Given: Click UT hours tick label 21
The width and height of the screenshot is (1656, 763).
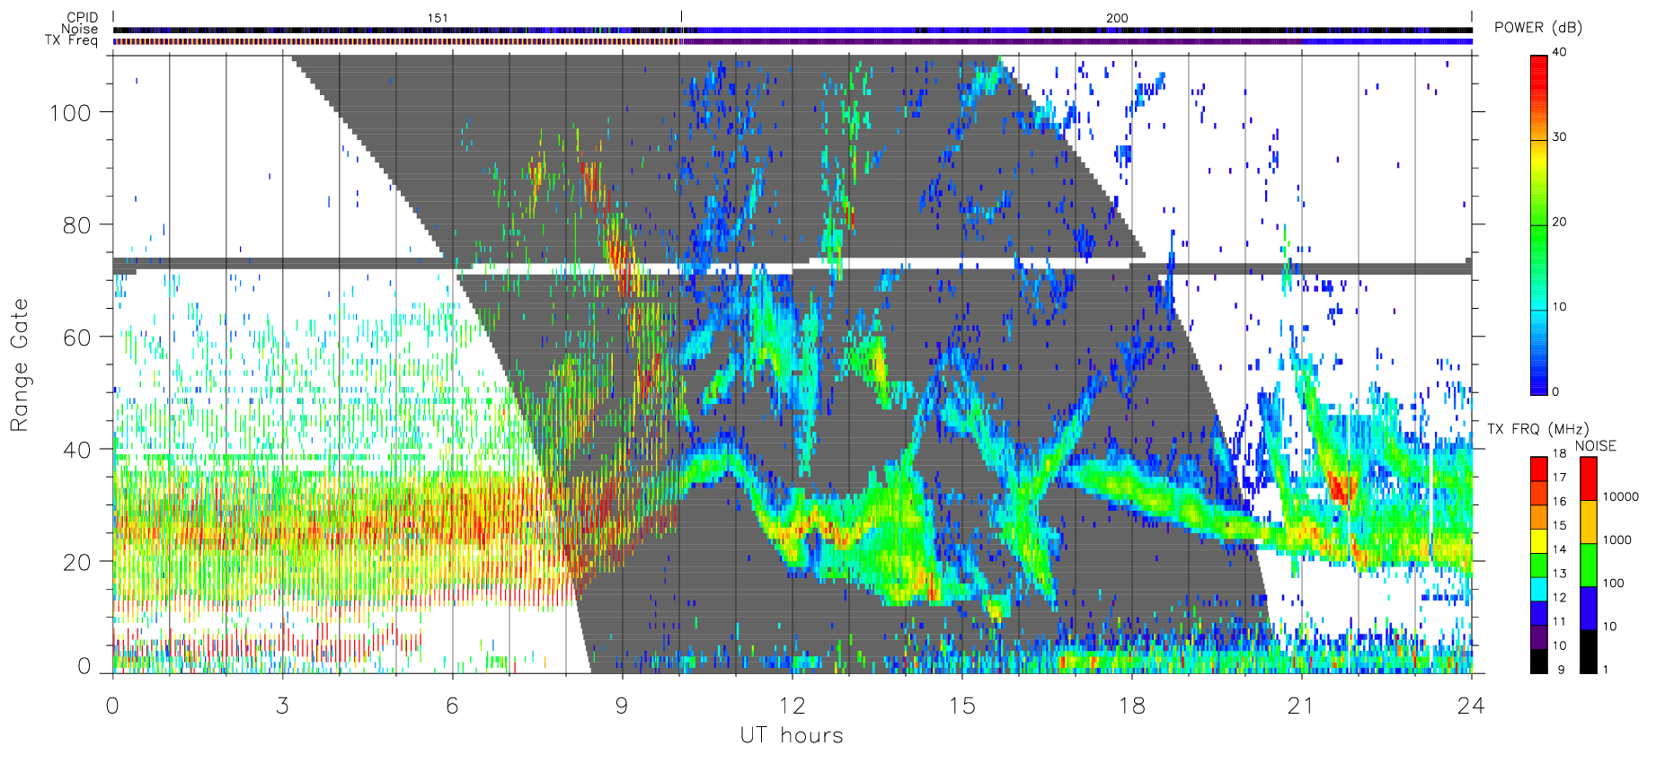Looking at the screenshot, I should pyautogui.click(x=1301, y=706).
